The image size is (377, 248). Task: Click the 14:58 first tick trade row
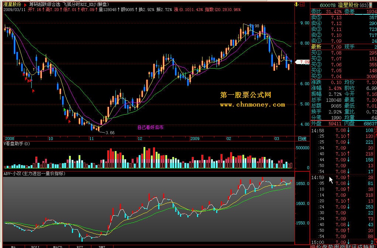tap(342, 130)
